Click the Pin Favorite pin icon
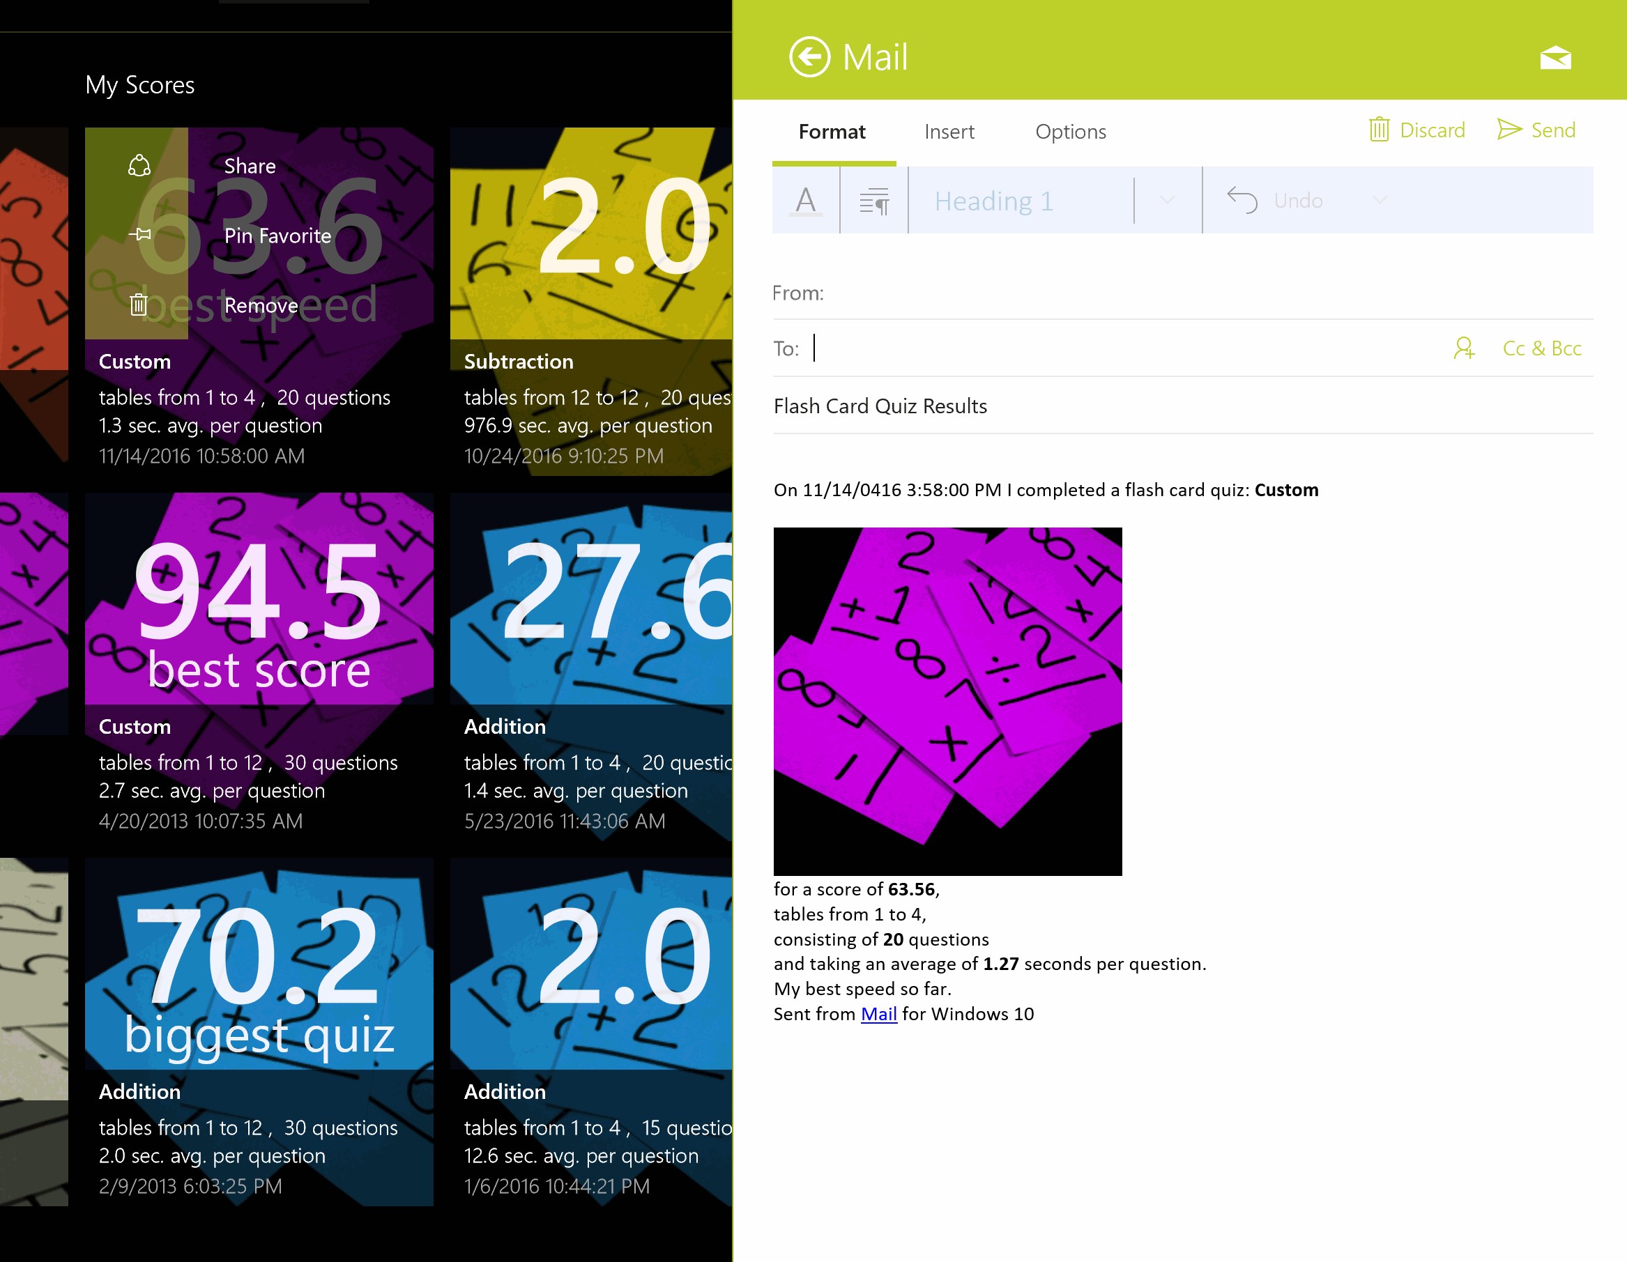Image resolution: width=1627 pixels, height=1262 pixels. 139,236
